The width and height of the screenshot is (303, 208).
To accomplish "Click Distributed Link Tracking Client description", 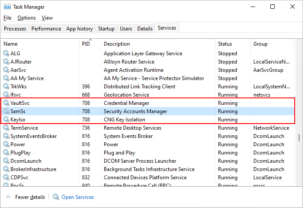I will pos(140,87).
